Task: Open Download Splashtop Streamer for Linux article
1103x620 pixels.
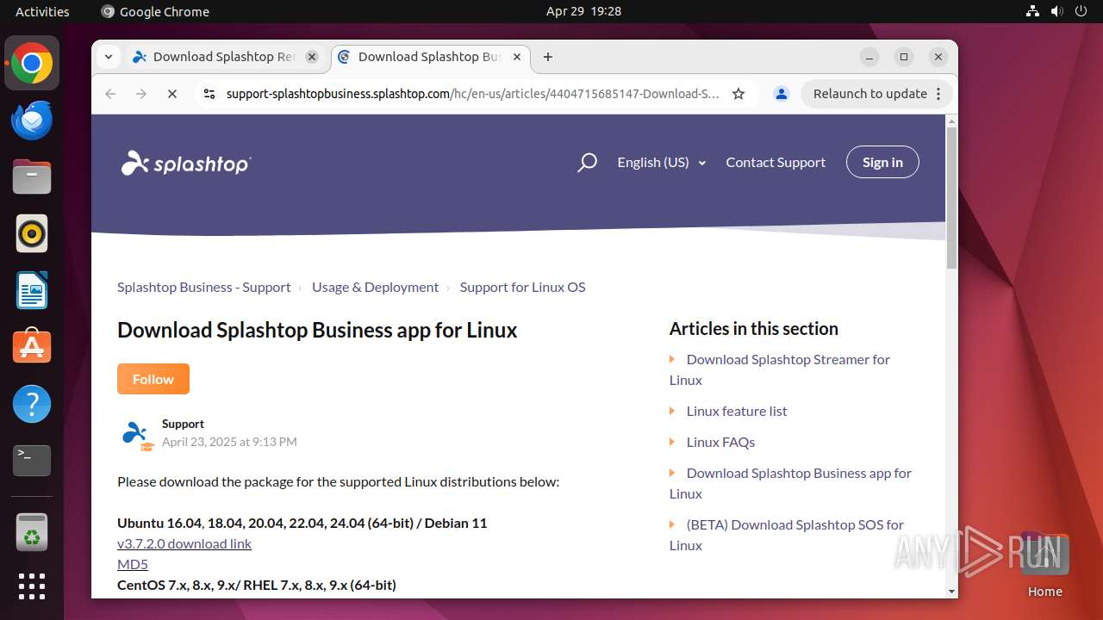Action: [780, 369]
